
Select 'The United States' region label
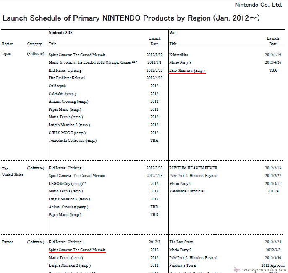point(13,172)
